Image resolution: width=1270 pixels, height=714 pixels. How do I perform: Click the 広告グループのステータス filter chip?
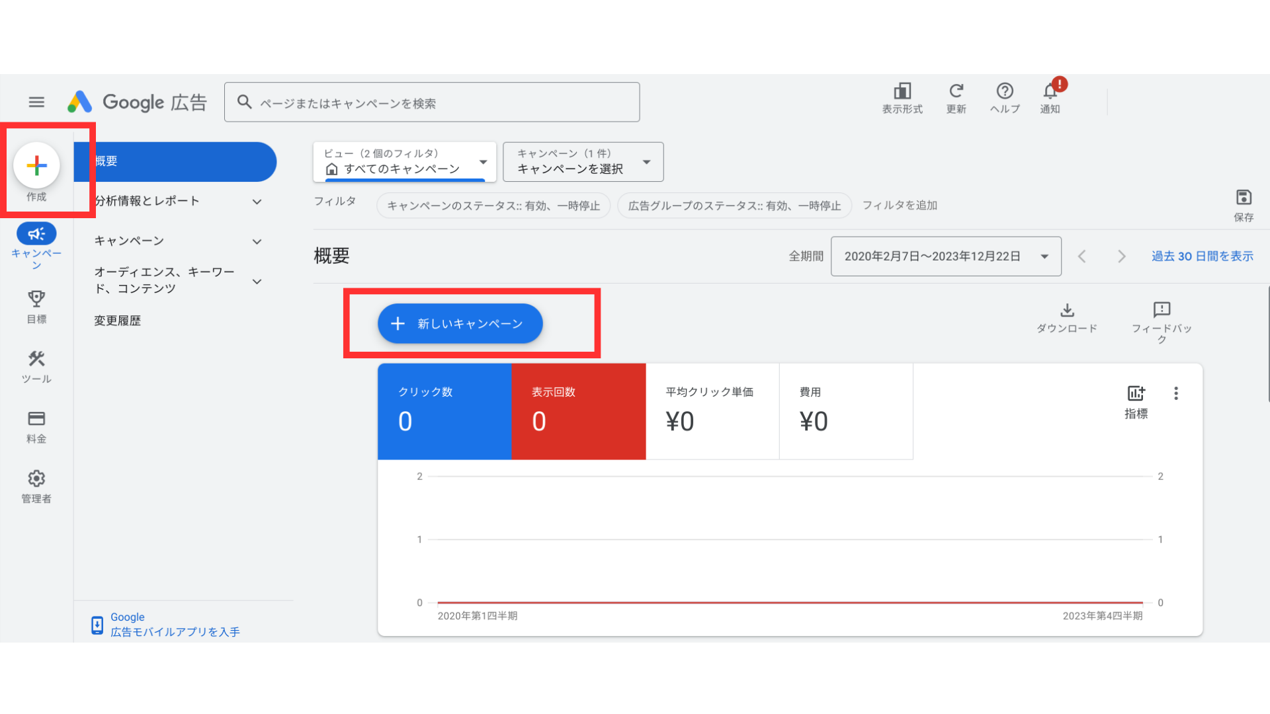tap(734, 206)
